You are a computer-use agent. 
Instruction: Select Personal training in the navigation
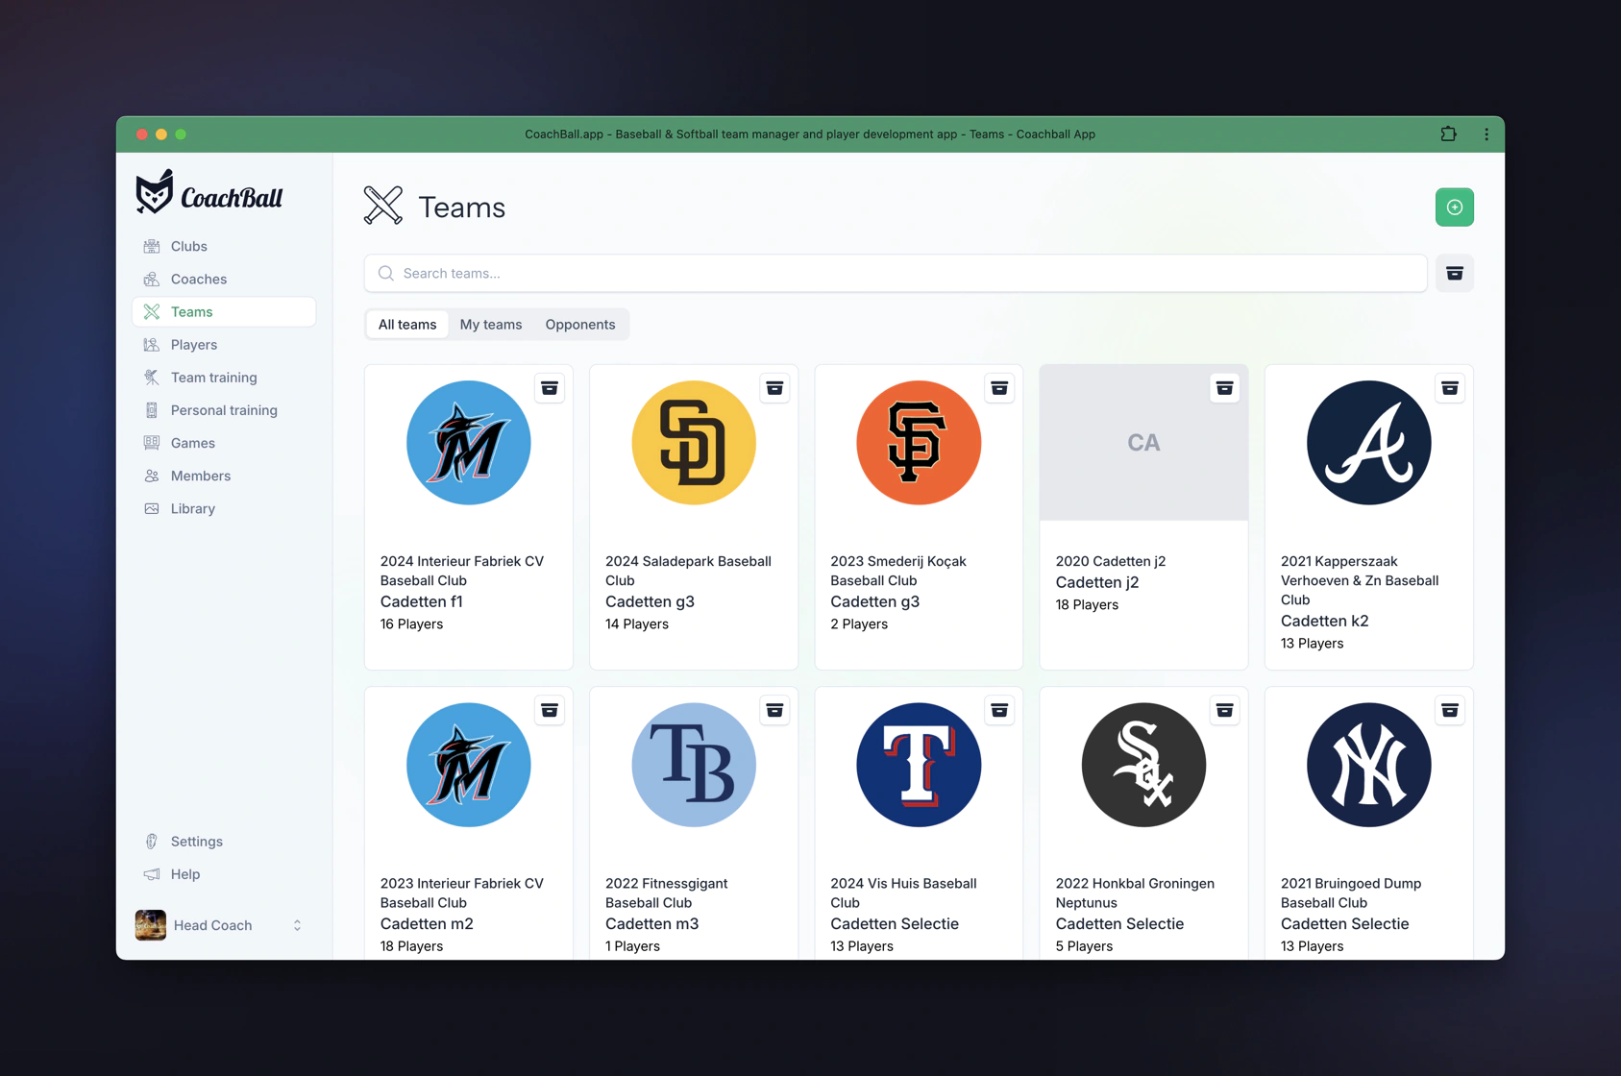222,410
